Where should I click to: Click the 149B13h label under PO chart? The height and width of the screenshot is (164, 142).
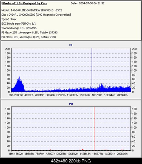(85, 154)
